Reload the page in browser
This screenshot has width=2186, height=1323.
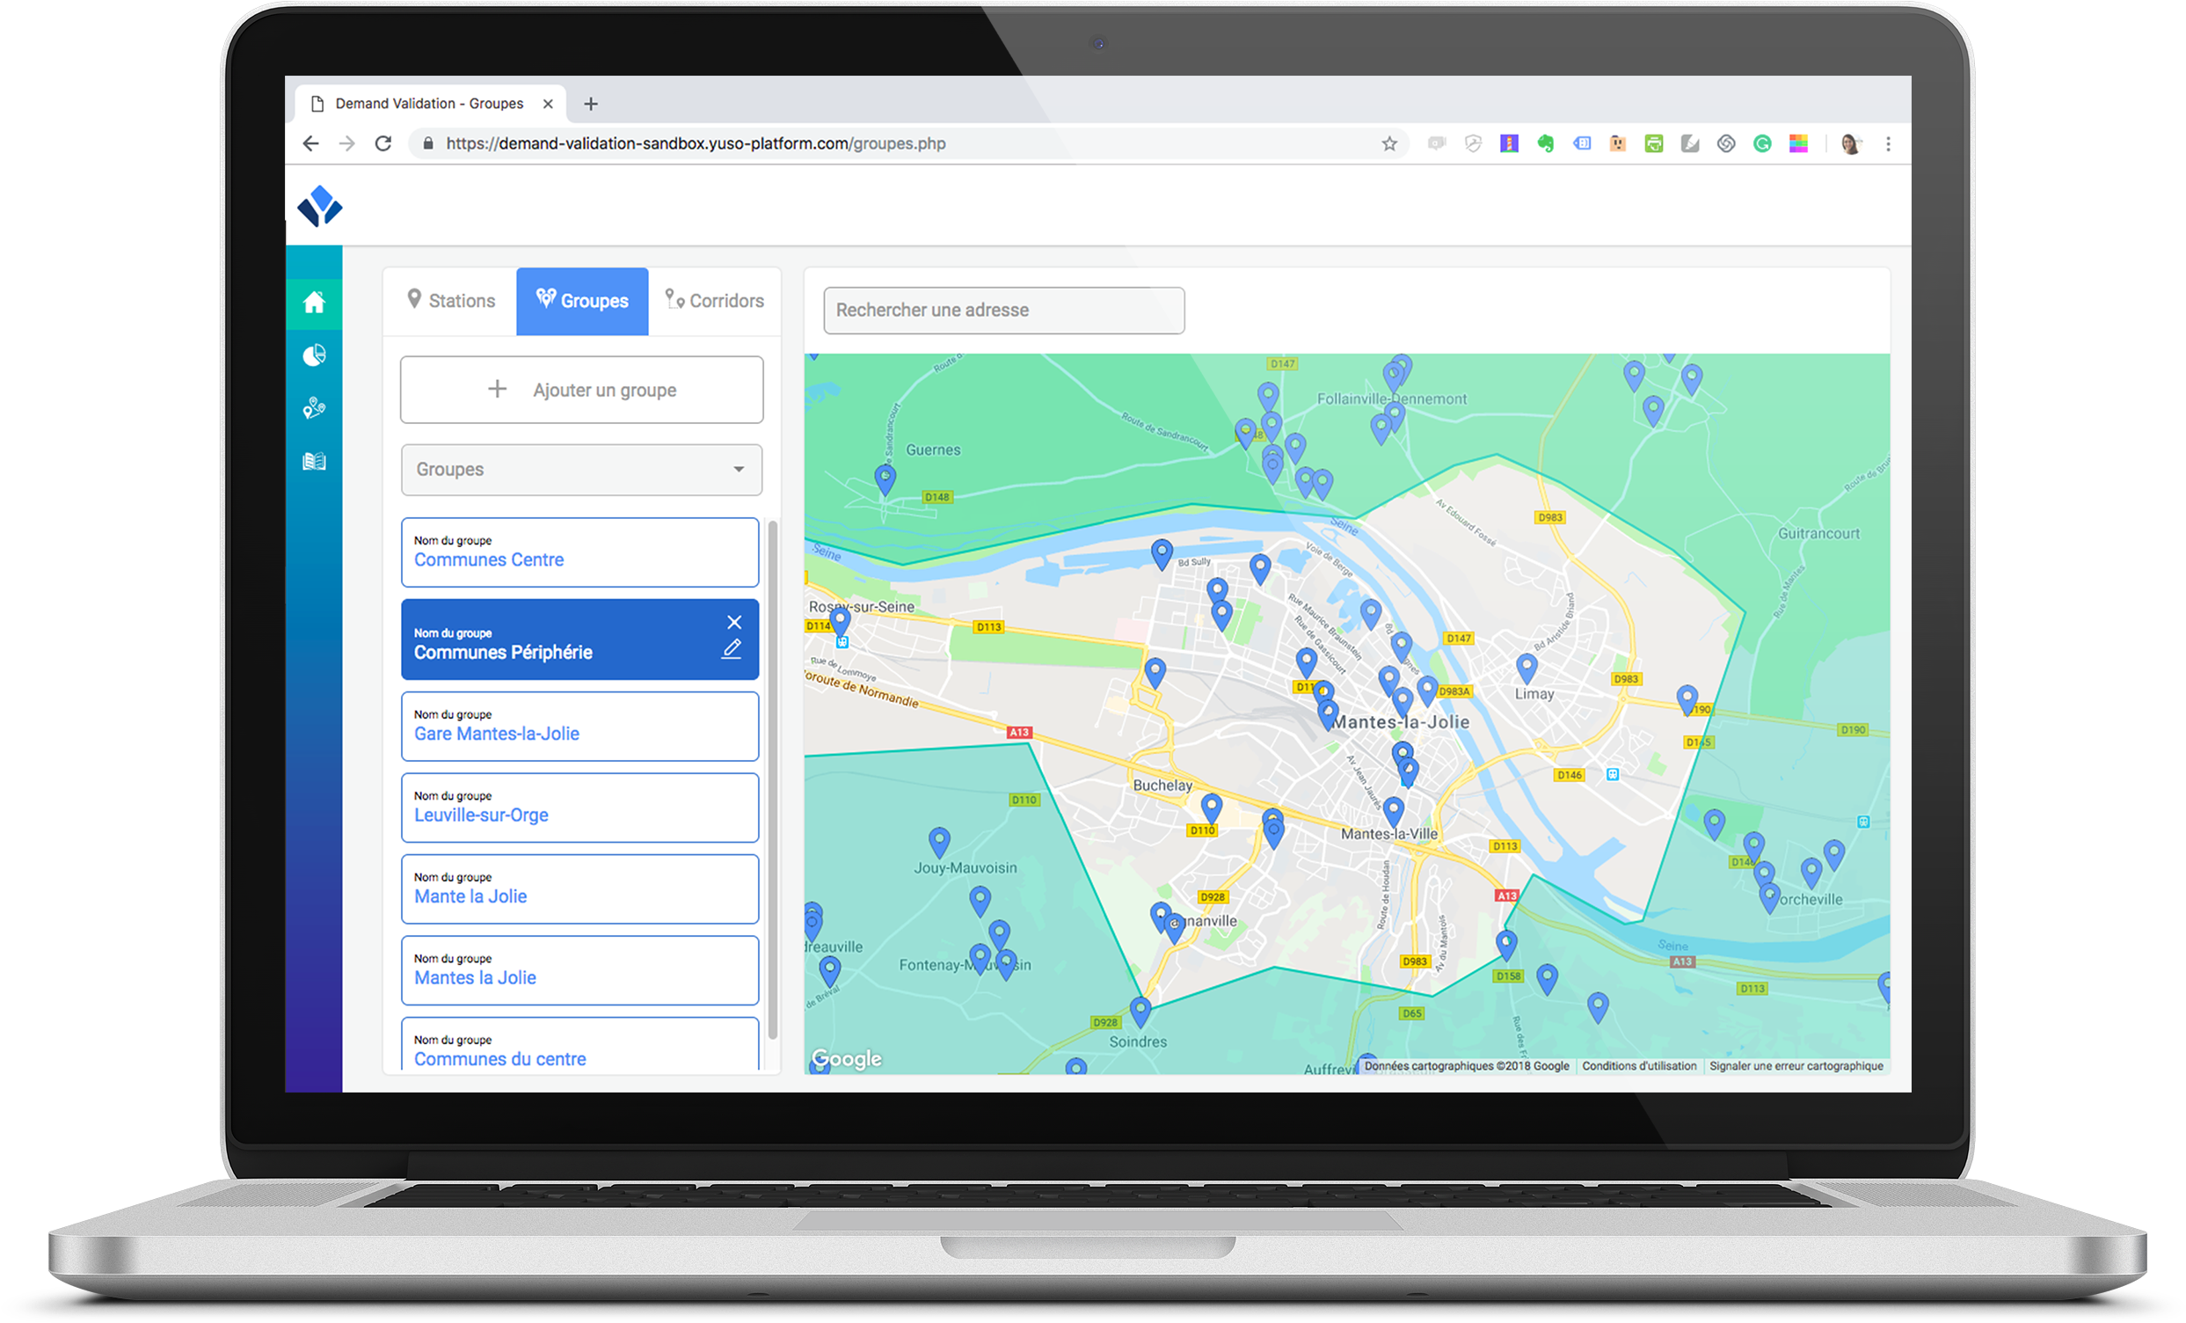[x=383, y=143]
